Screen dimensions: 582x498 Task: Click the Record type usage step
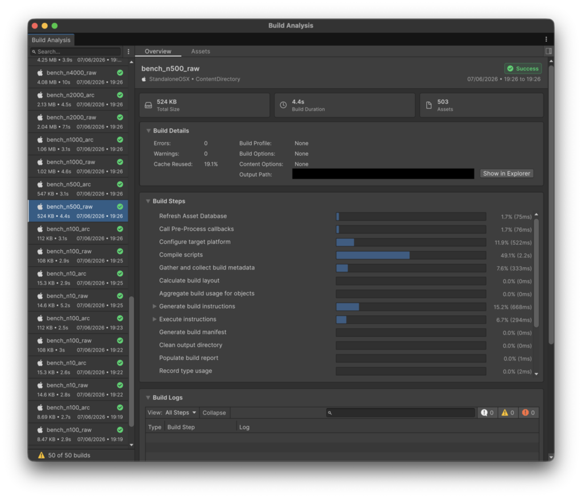(x=186, y=371)
